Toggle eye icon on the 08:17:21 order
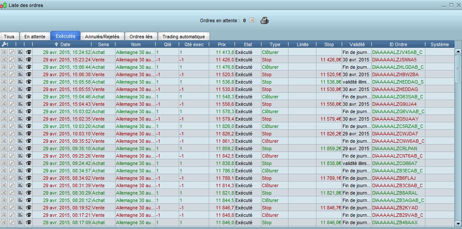The height and width of the screenshot is (229, 462). 28,215
